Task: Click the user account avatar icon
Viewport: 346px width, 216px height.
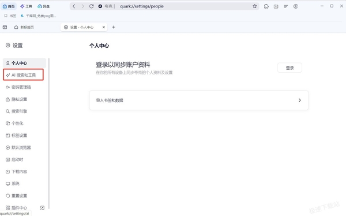Action: tap(296, 6)
